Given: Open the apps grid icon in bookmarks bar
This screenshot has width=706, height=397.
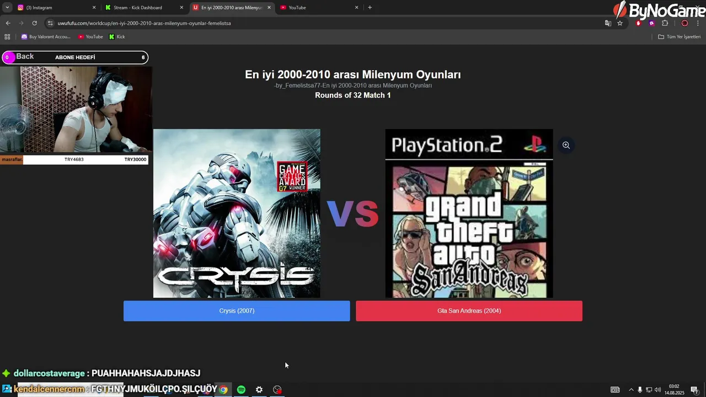Looking at the screenshot, I should pyautogui.click(x=7, y=37).
